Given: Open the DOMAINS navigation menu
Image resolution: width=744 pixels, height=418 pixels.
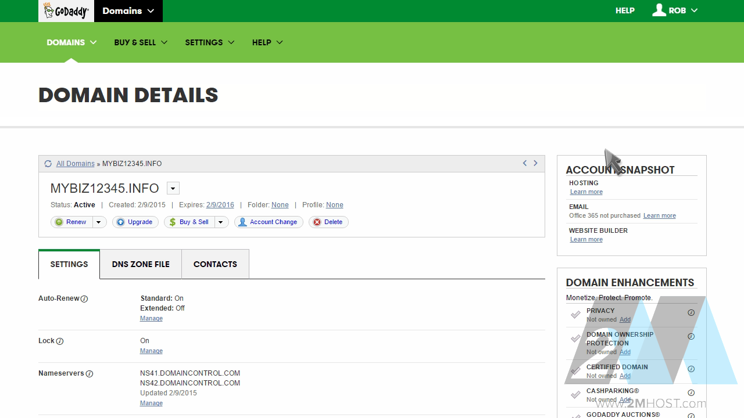Looking at the screenshot, I should click(71, 42).
